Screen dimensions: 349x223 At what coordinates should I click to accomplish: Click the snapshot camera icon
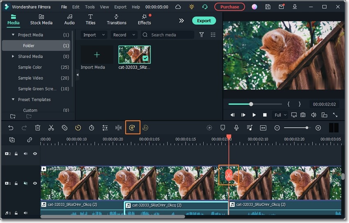point(303,115)
